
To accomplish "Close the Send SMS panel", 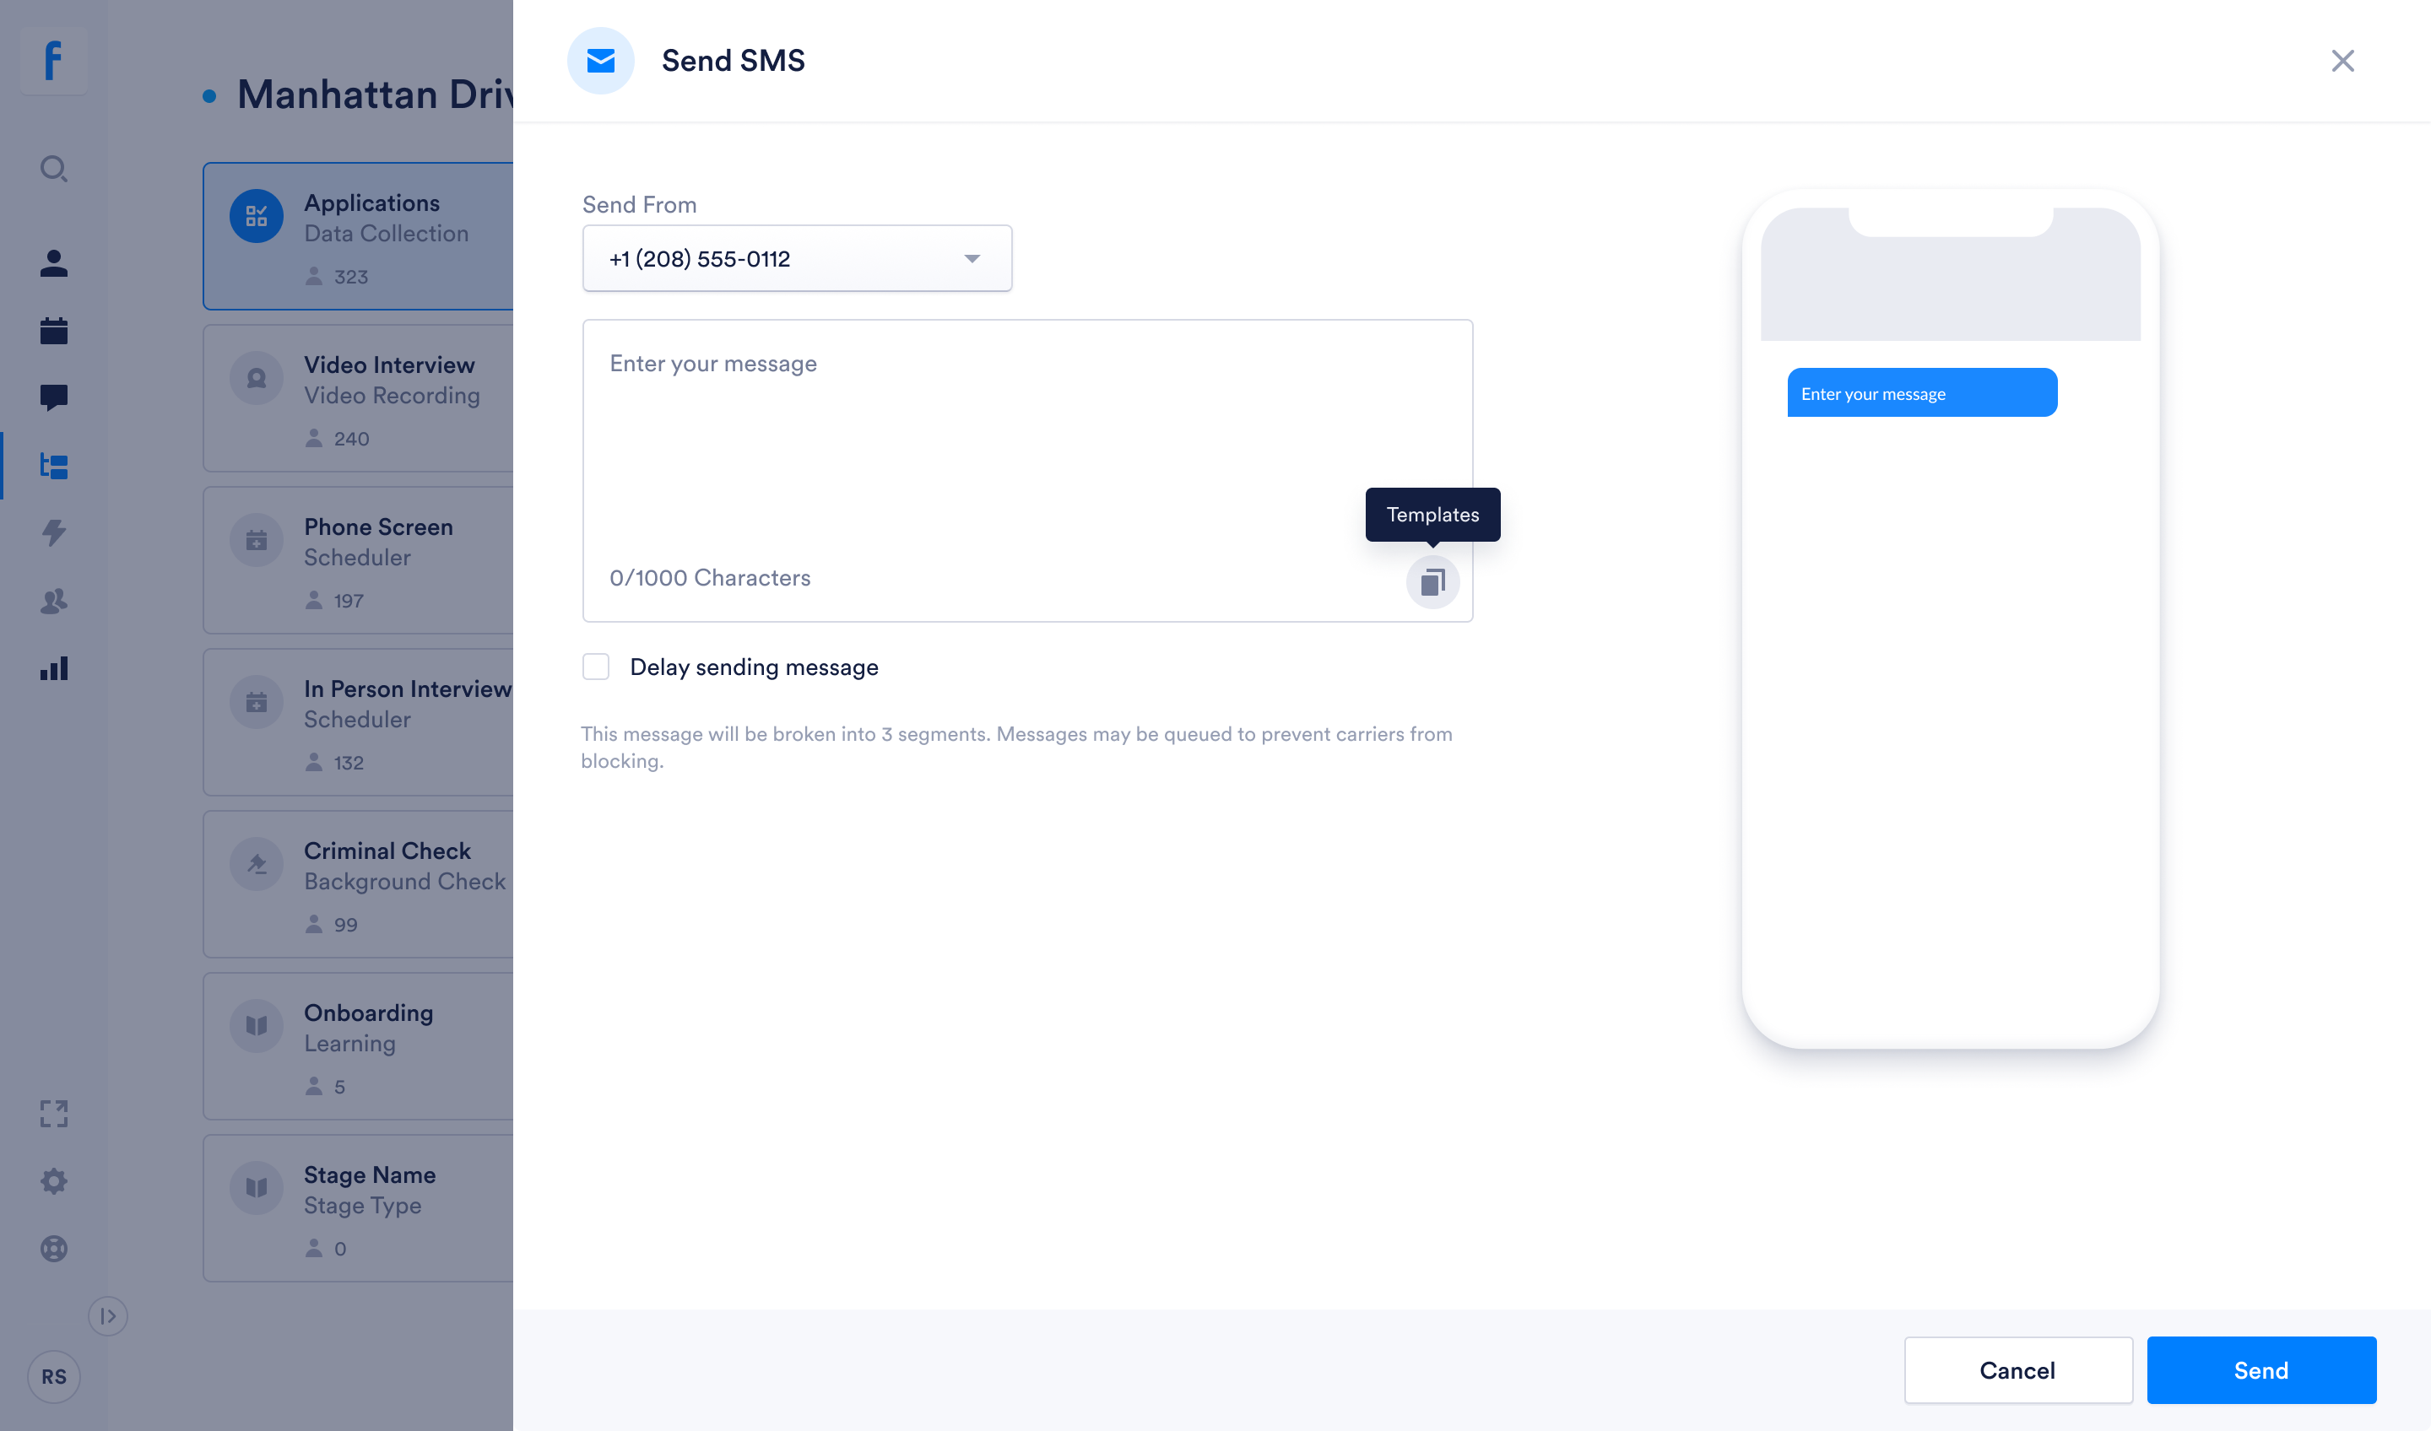I will (2342, 61).
